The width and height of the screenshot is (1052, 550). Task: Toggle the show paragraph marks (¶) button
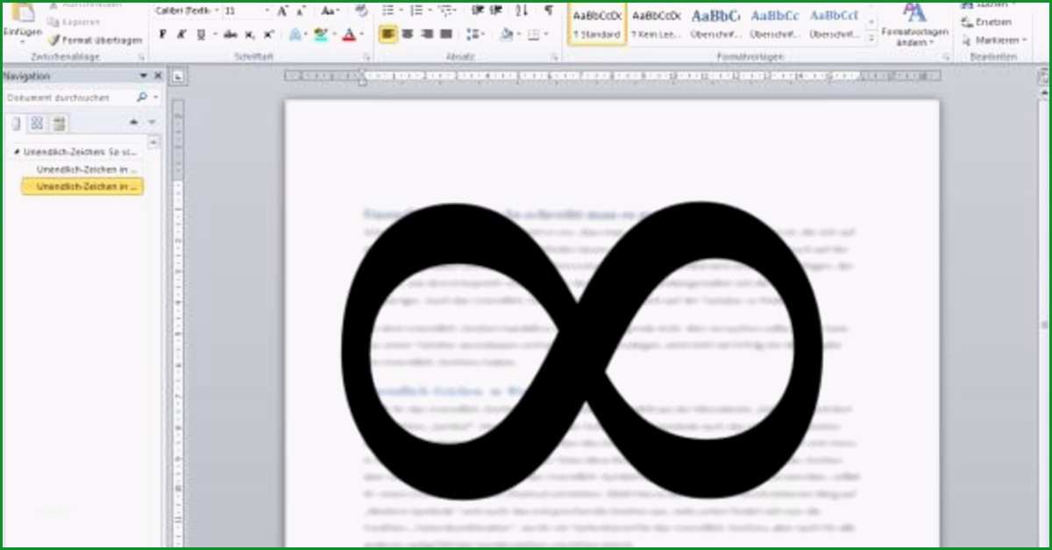pyautogui.click(x=549, y=11)
